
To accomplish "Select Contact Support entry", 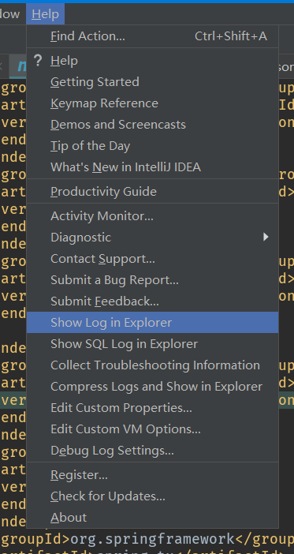I will point(152,259).
